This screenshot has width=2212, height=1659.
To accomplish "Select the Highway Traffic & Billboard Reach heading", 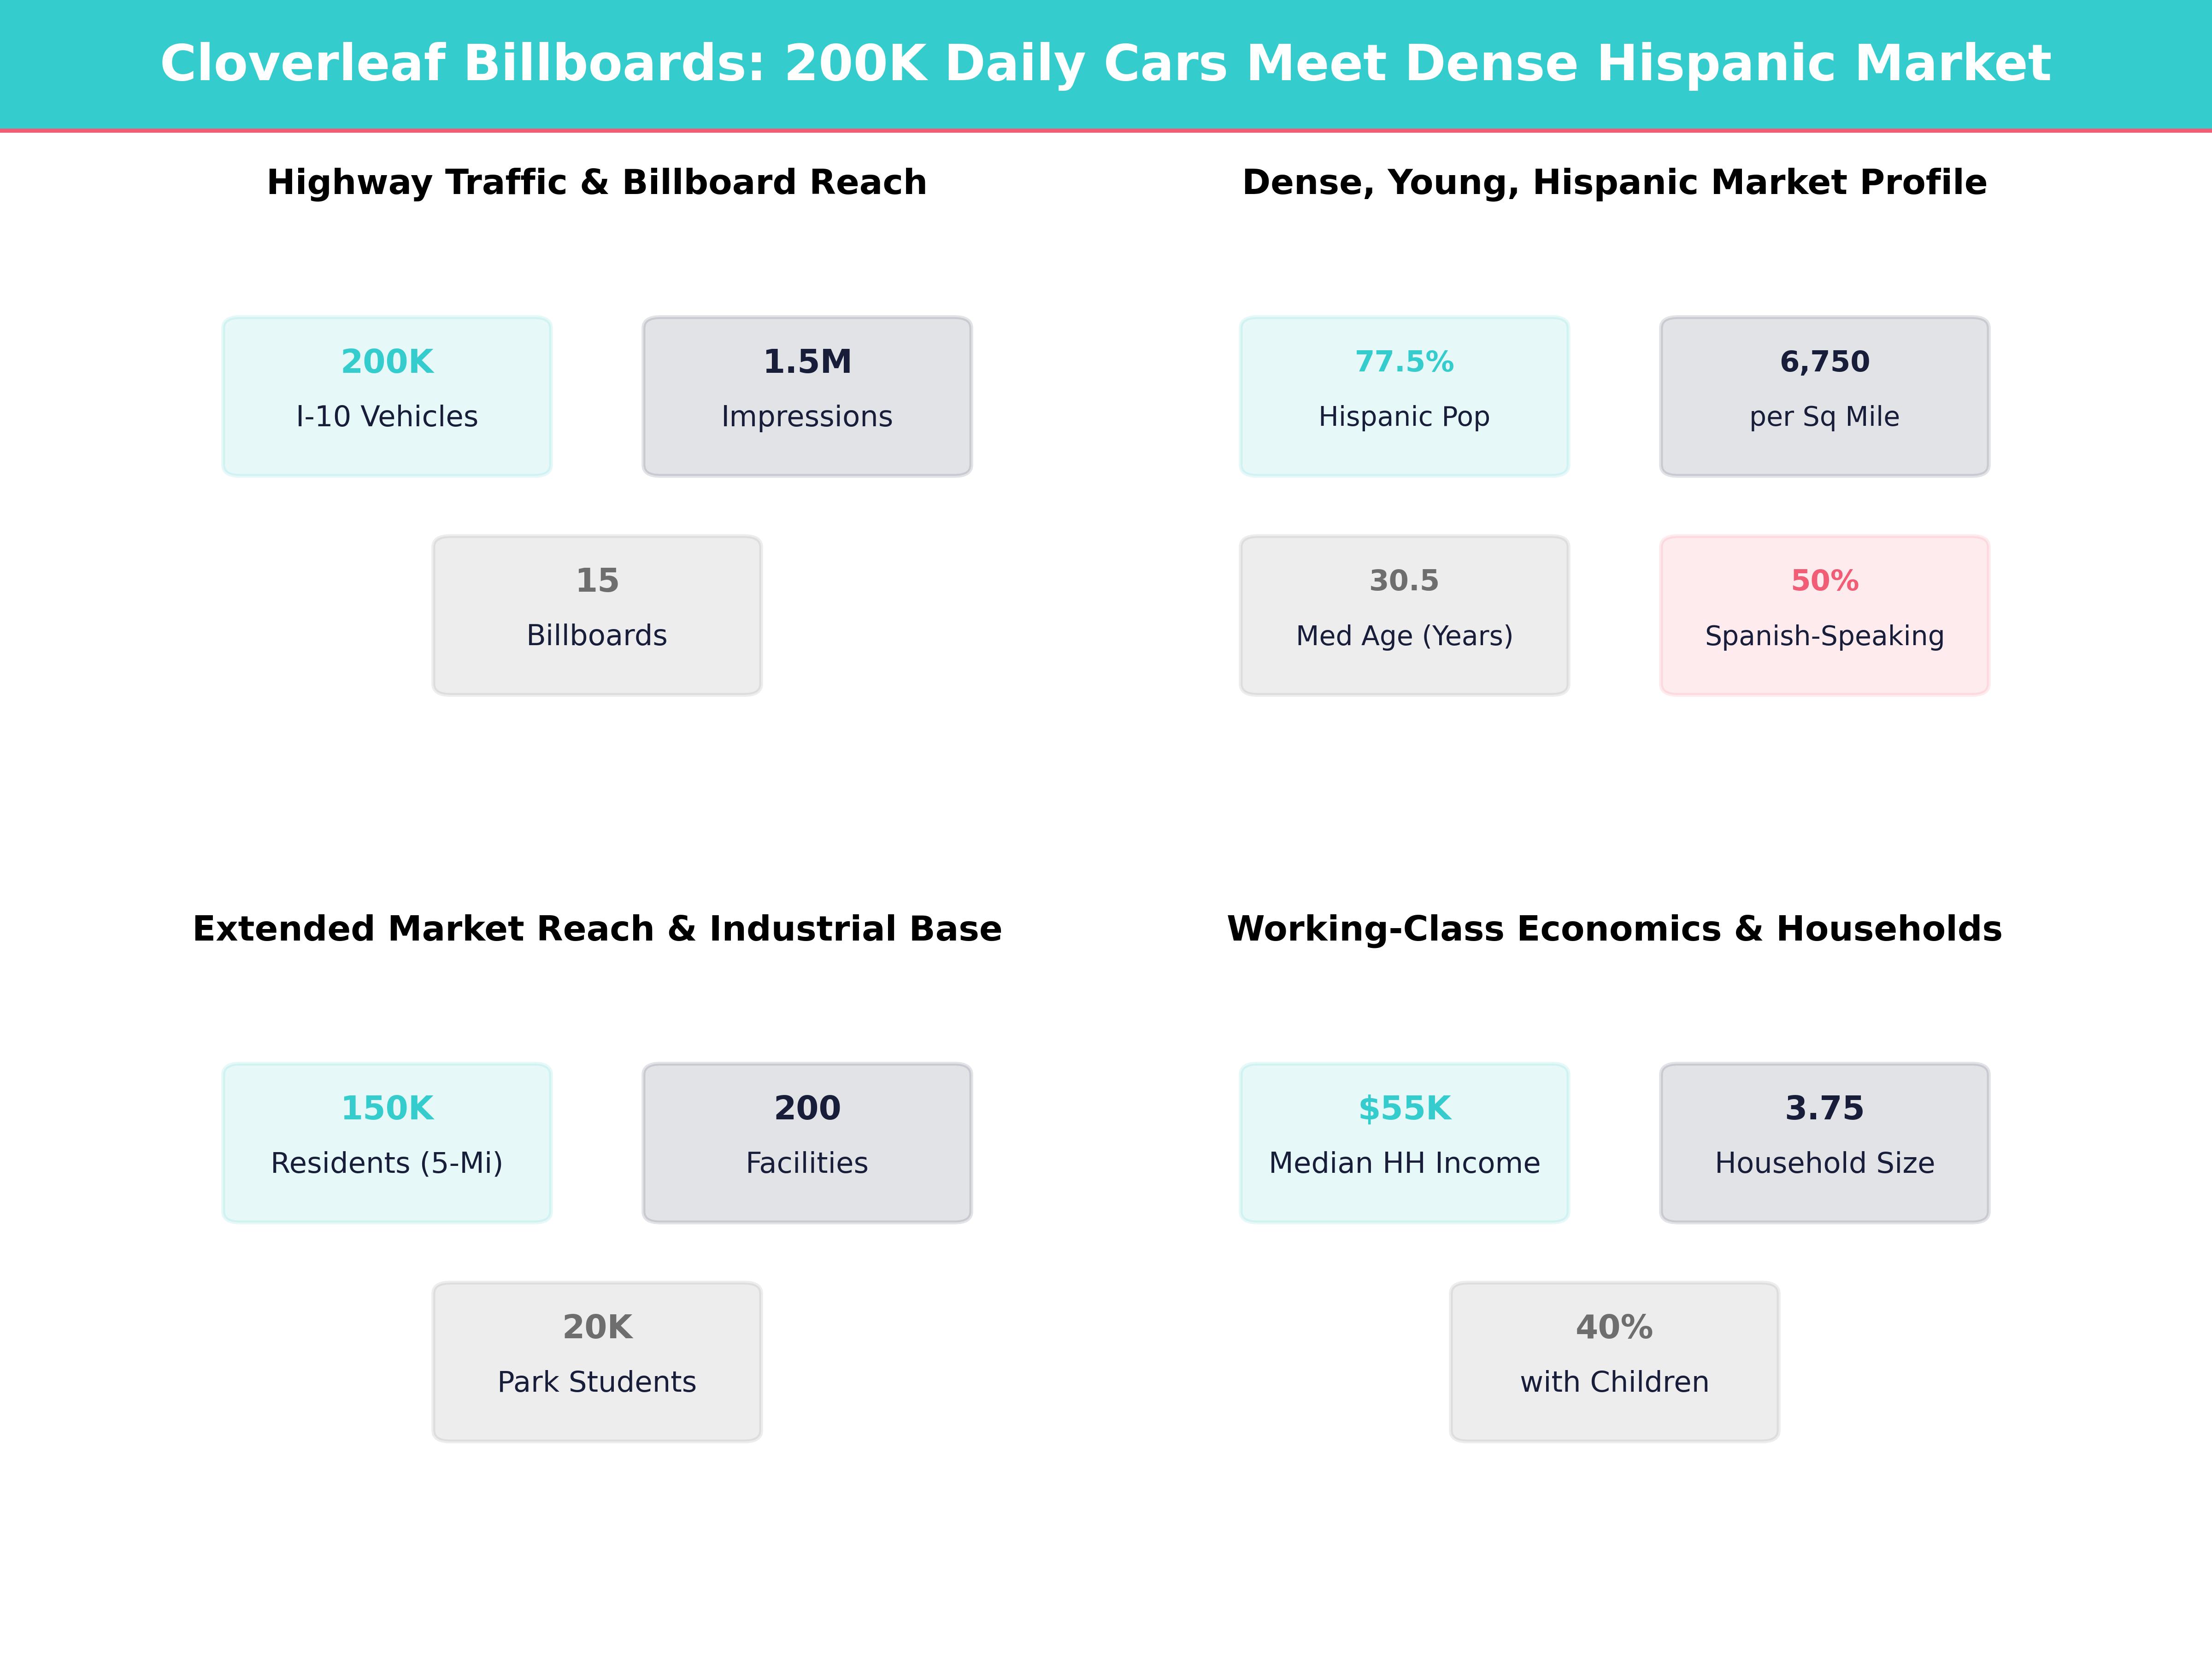I will point(596,182).
